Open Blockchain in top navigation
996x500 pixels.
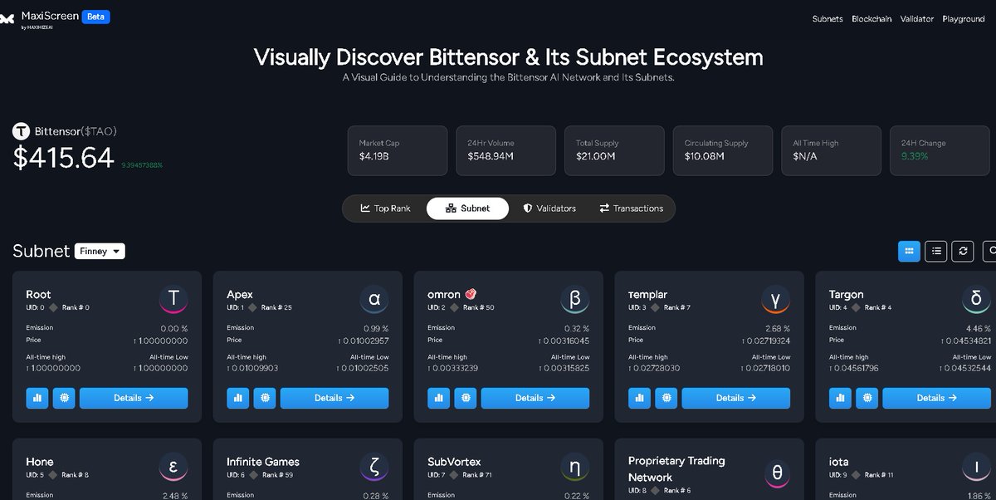(871, 18)
